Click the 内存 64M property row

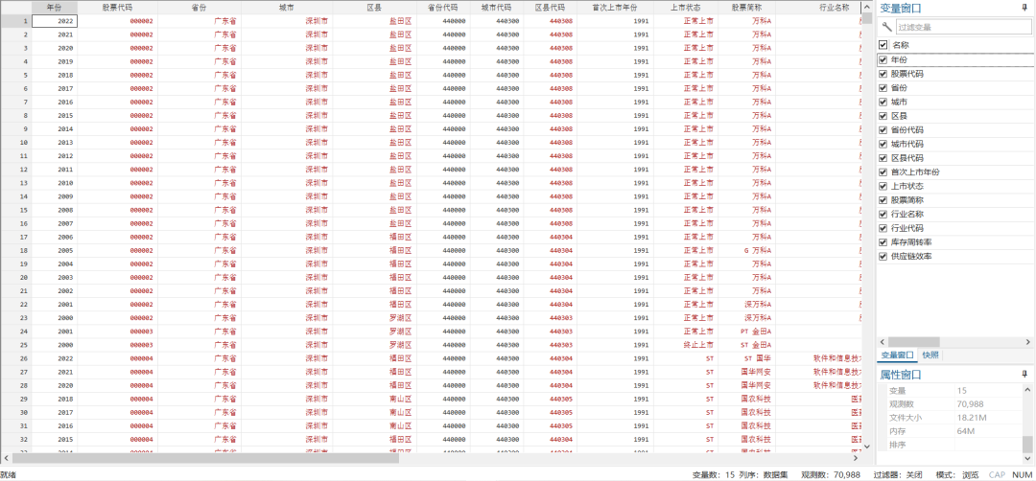(950, 431)
